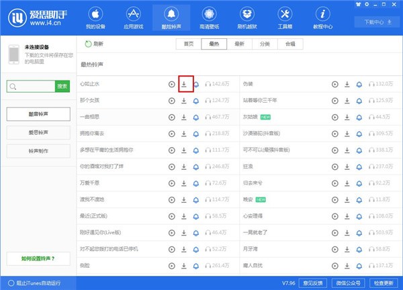The height and width of the screenshot is (290, 403).
Task: Click the green 搜索 search button
Action: [62, 87]
